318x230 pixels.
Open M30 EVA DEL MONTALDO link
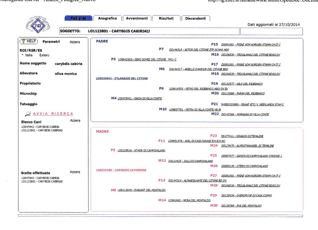click(241, 206)
